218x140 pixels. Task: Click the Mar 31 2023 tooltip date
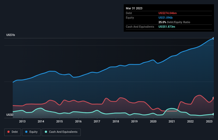click(134, 8)
